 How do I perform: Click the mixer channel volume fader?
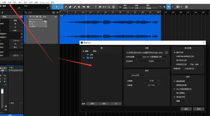tap(2, 91)
